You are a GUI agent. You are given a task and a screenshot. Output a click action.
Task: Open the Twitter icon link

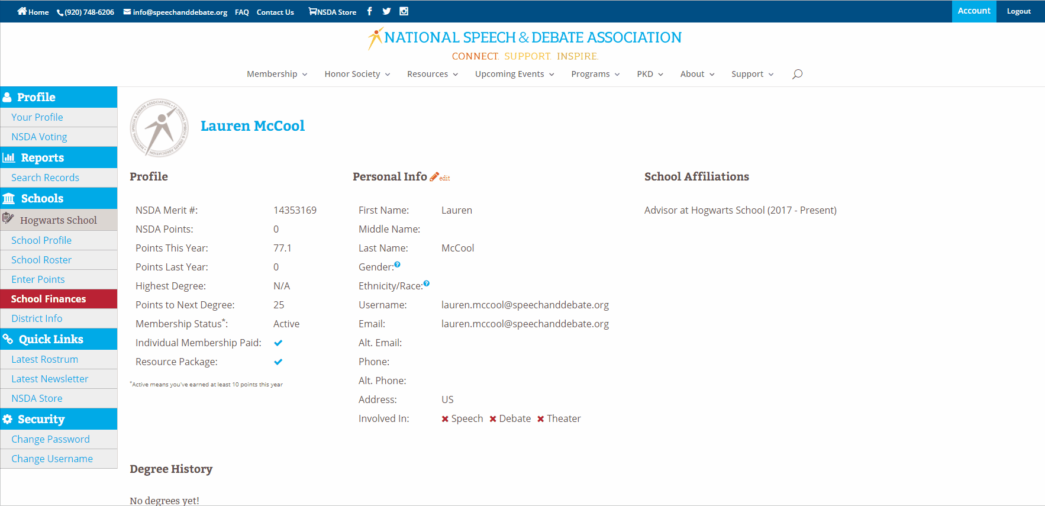(x=386, y=11)
